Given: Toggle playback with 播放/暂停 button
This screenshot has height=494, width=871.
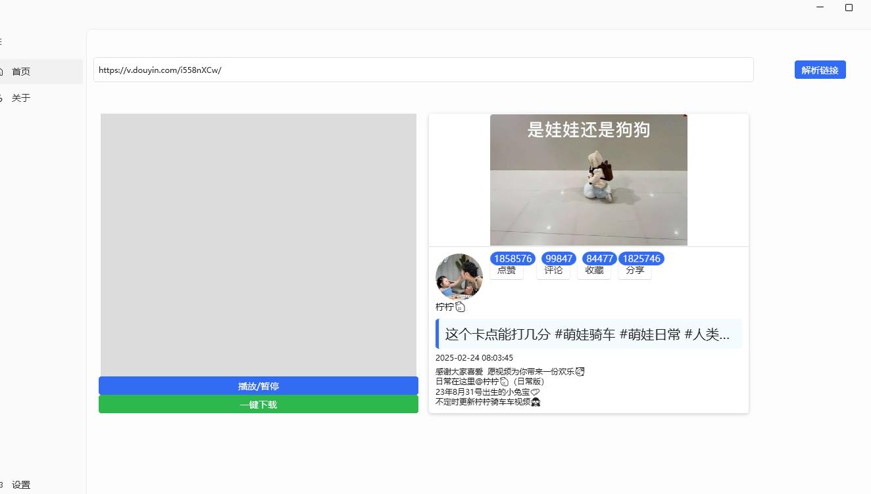Looking at the screenshot, I should point(259,386).
